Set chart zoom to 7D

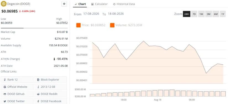(x=194, y=14)
